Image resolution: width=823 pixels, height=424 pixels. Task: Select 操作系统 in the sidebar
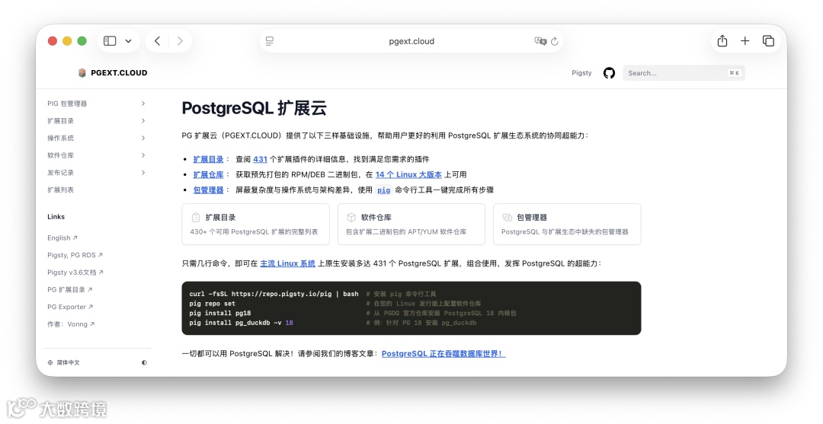(60, 138)
